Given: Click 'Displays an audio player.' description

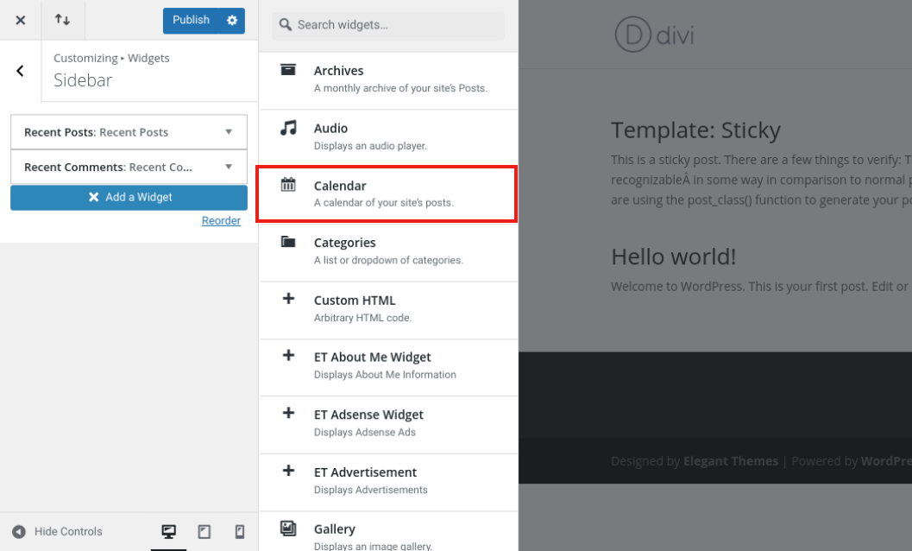Looking at the screenshot, I should 370,146.
